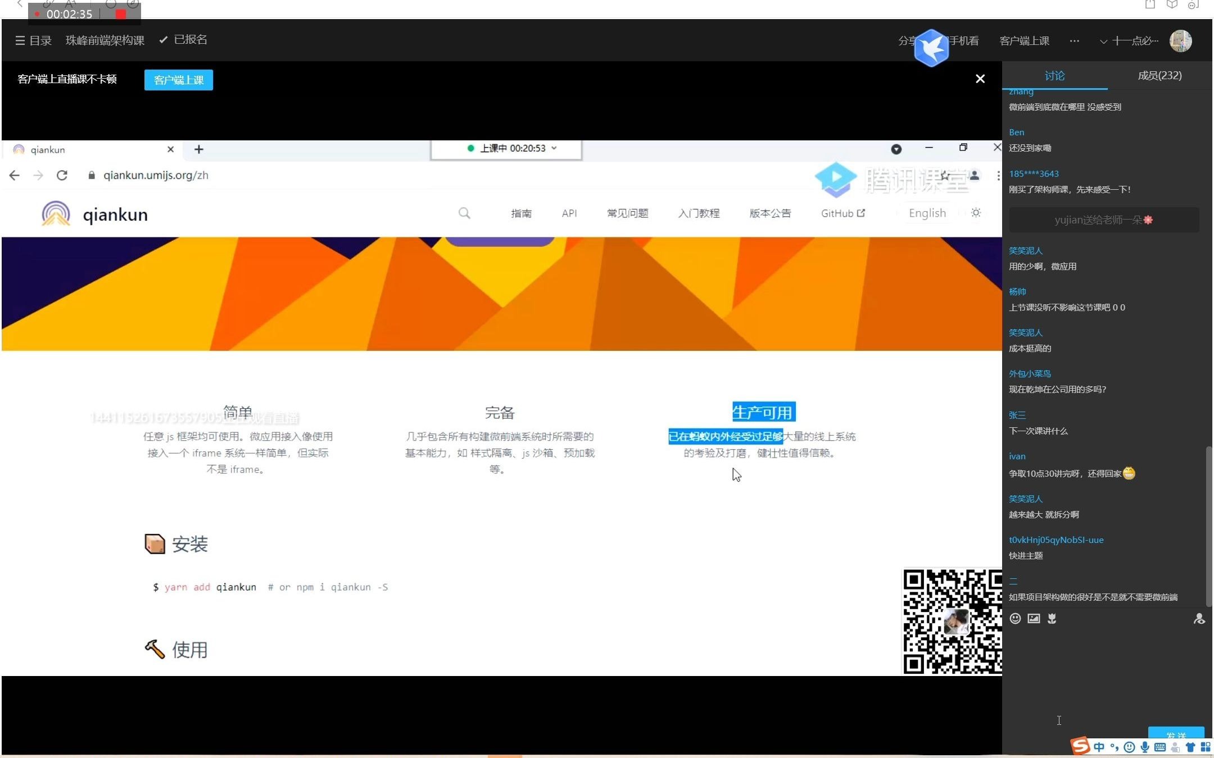
Task: Open the IME toolbox grid icon
Action: [1206, 747]
